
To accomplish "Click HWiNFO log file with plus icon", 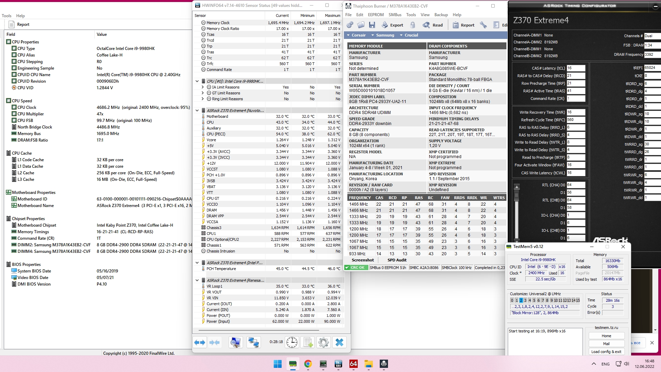I will [307, 342].
